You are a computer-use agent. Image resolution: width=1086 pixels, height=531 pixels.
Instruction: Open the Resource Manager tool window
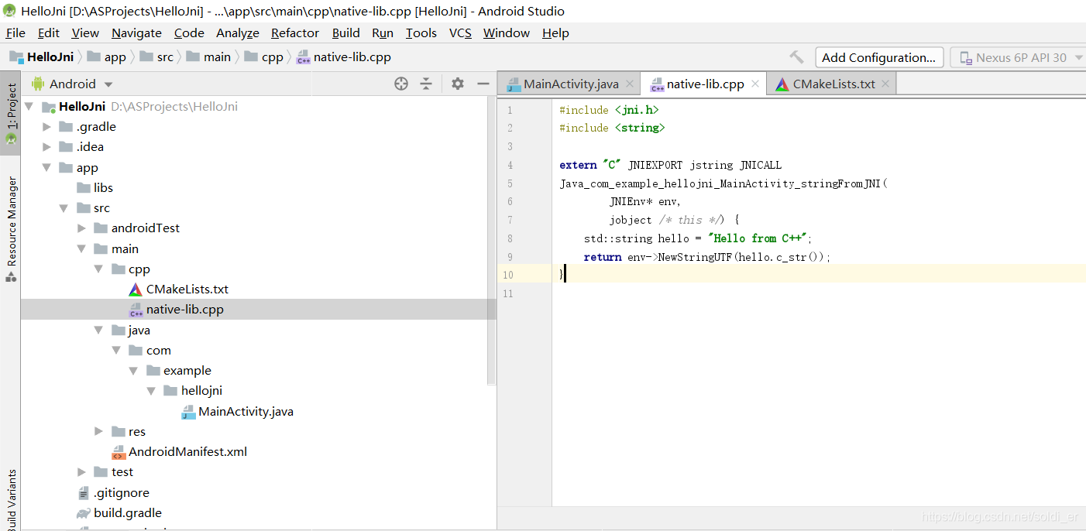click(x=11, y=229)
